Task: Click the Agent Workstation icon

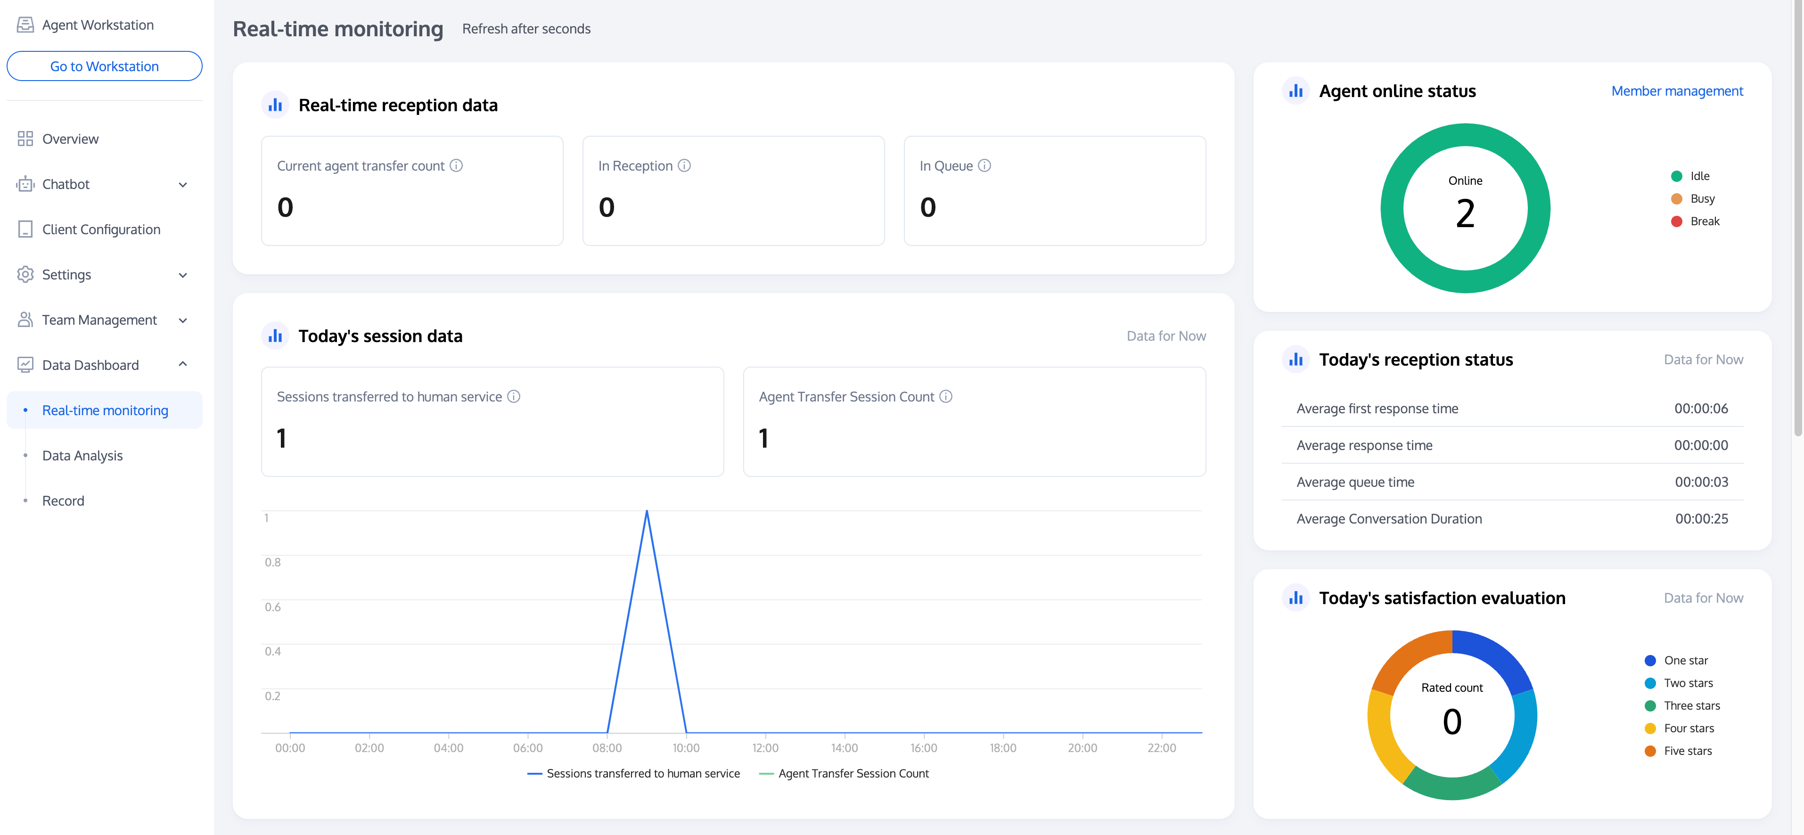Action: point(25,24)
